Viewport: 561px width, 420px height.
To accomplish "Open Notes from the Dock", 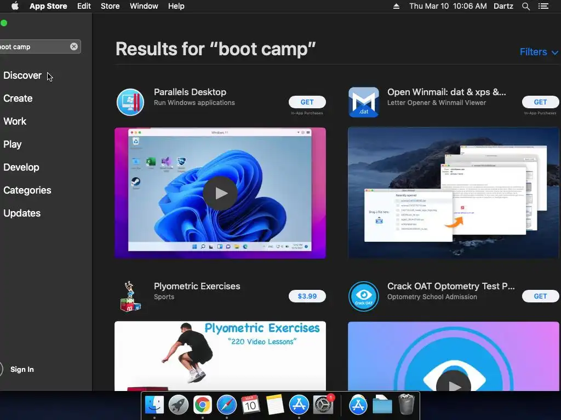I will 274,405.
